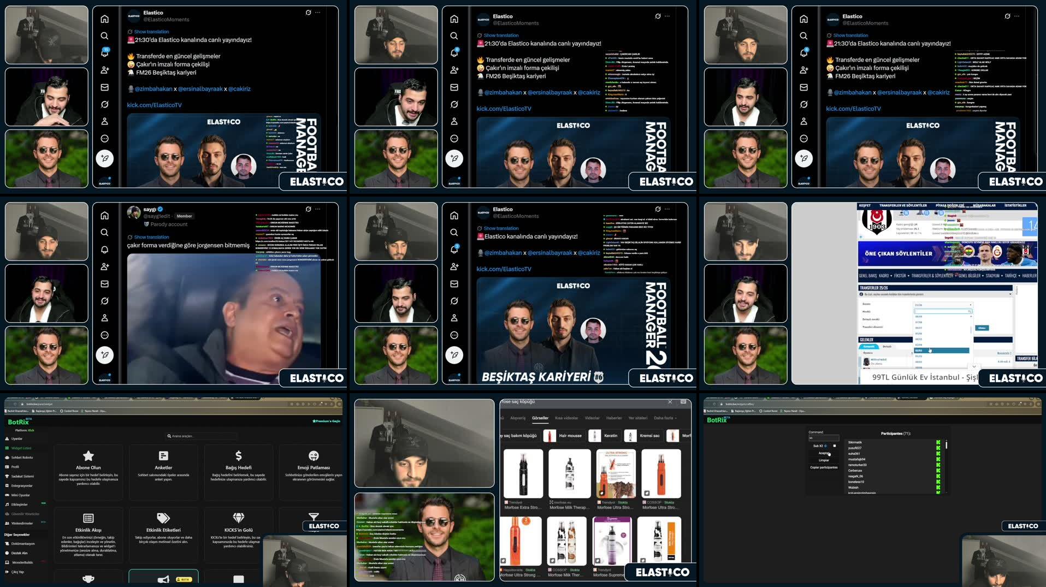Click the Command input field in raffle widget
The height and width of the screenshot is (587, 1046).
[x=824, y=437]
